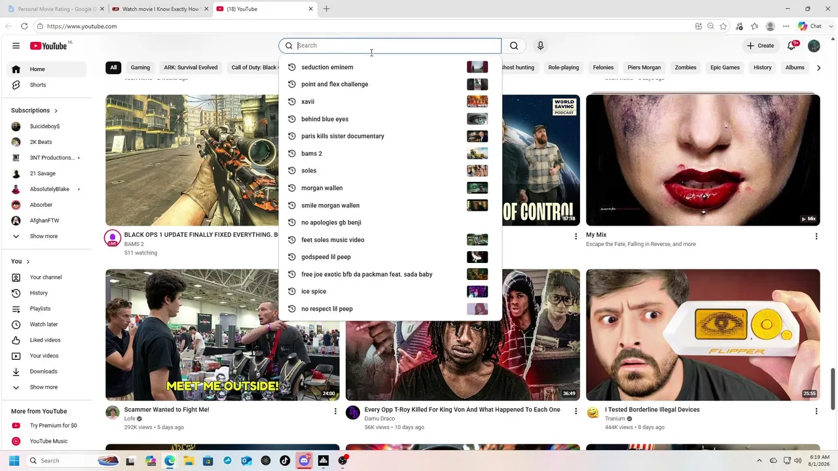Go back with the browser back arrow
This screenshot has width=838, height=471.
pos(9,26)
